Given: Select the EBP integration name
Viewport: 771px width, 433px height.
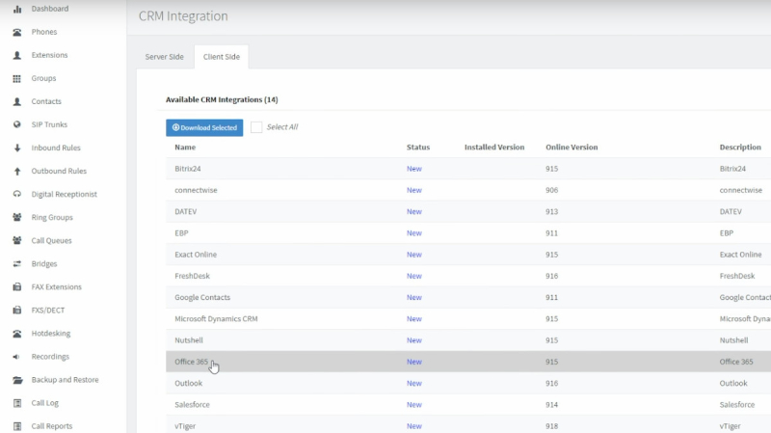Looking at the screenshot, I should [x=181, y=232].
